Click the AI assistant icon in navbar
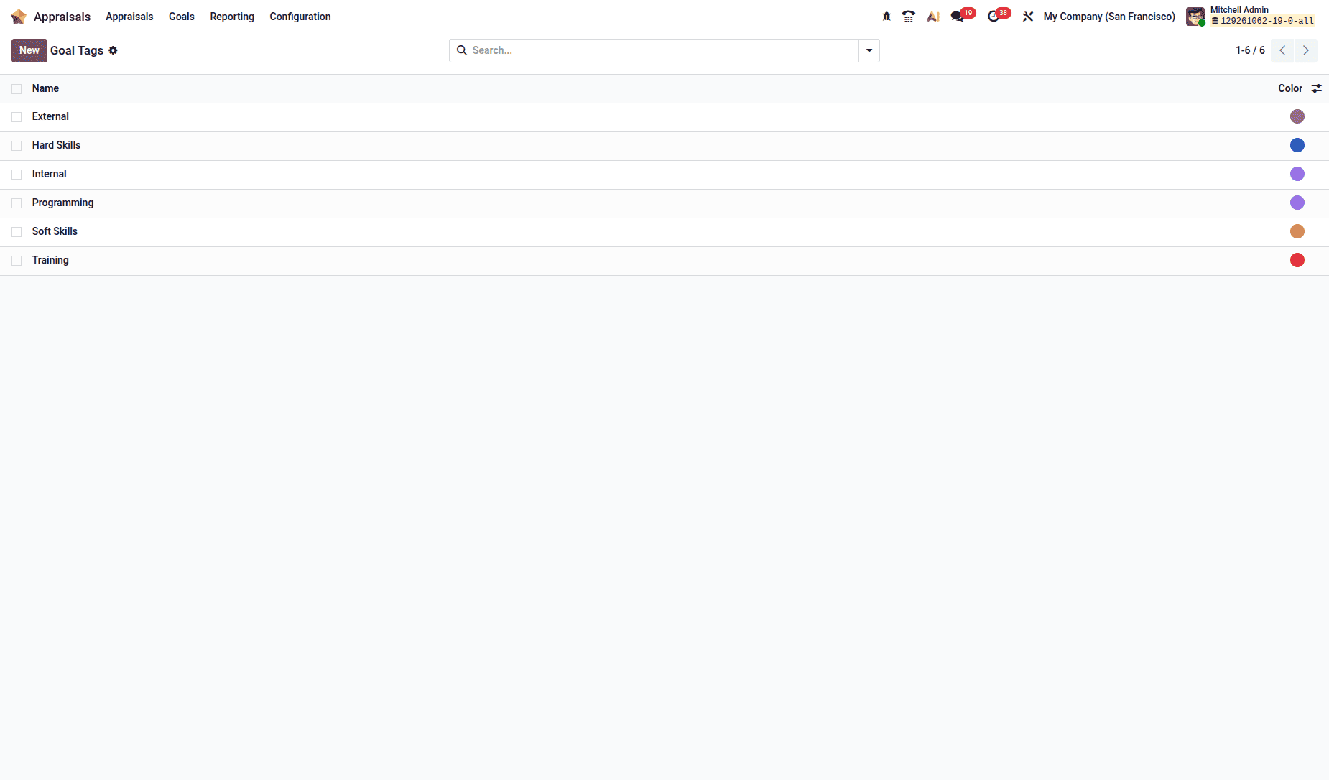 [x=933, y=17]
